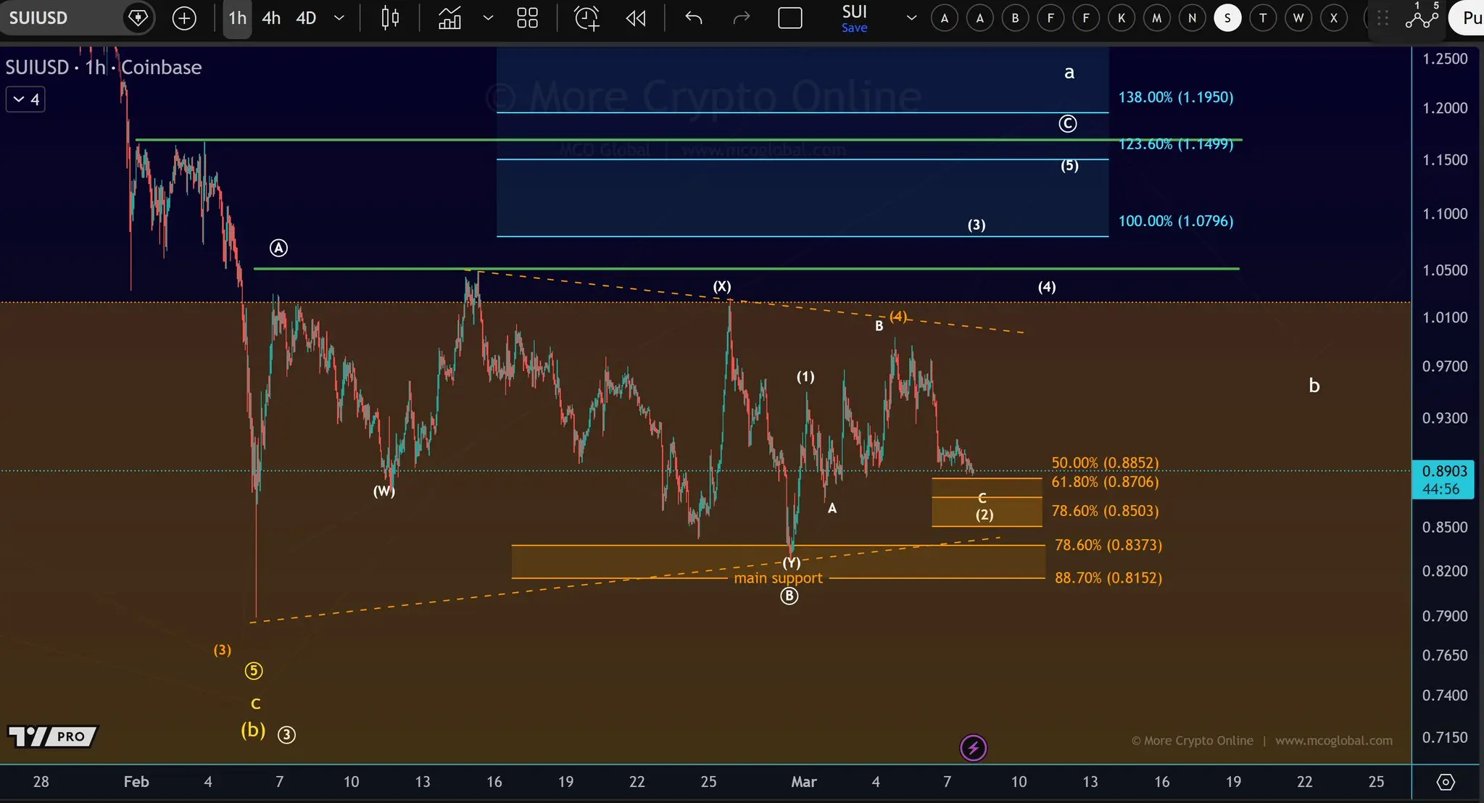Open the layout templates grid icon
Viewport: 1484px width, 803px height.
pos(527,18)
